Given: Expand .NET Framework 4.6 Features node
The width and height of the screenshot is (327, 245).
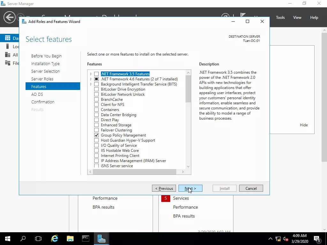Looking at the screenshot, I should [x=91, y=79].
